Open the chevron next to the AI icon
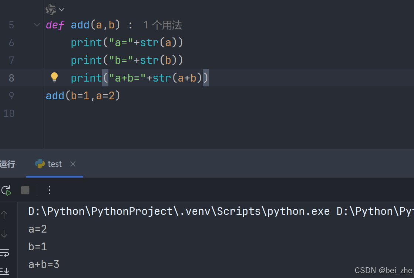Screen dimensions: 414x278 (x=61, y=10)
